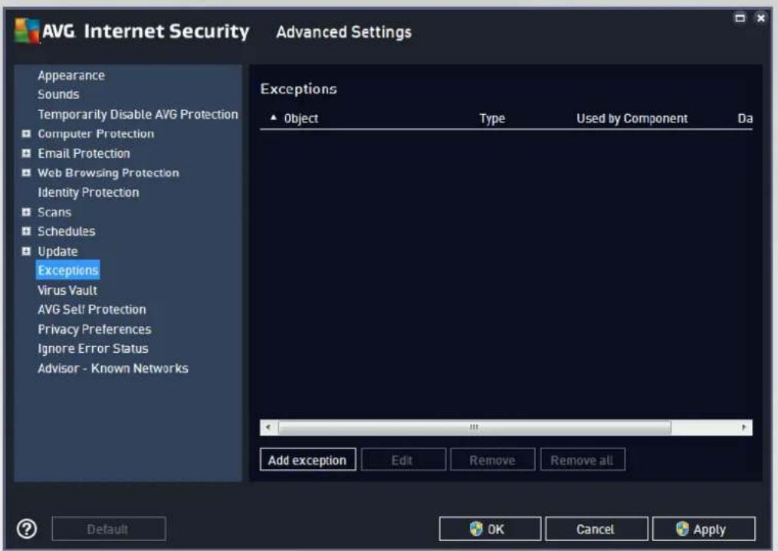Viewport: 778px width, 551px height.
Task: Click the horizontal scrollbar thumb
Action: point(474,427)
